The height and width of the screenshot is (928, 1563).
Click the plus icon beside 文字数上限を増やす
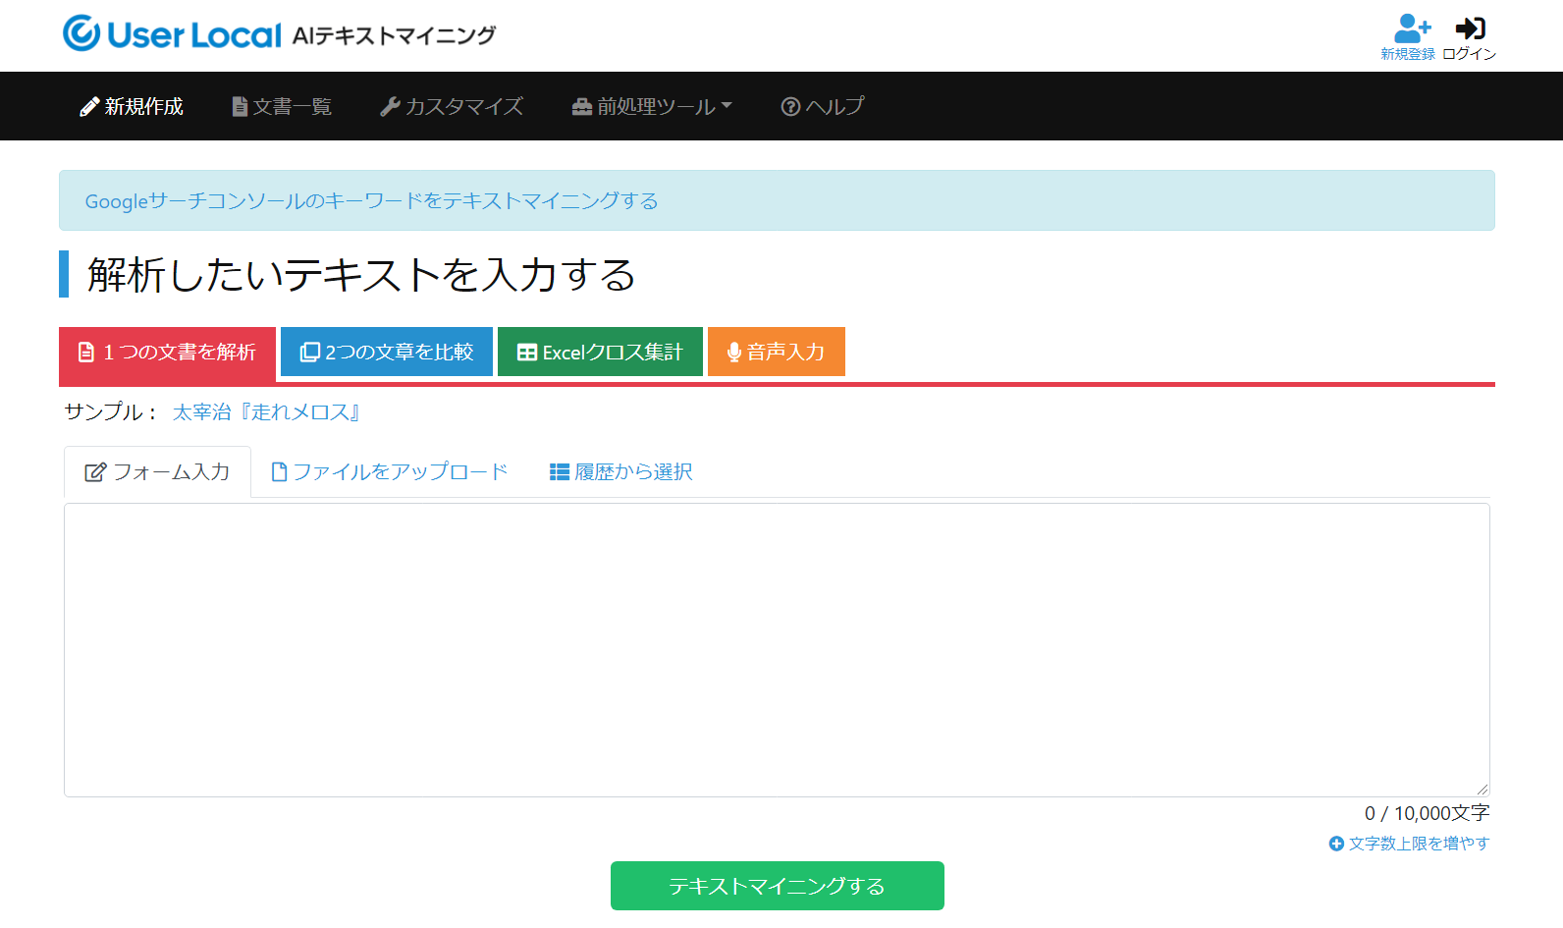pyautogui.click(x=1336, y=844)
